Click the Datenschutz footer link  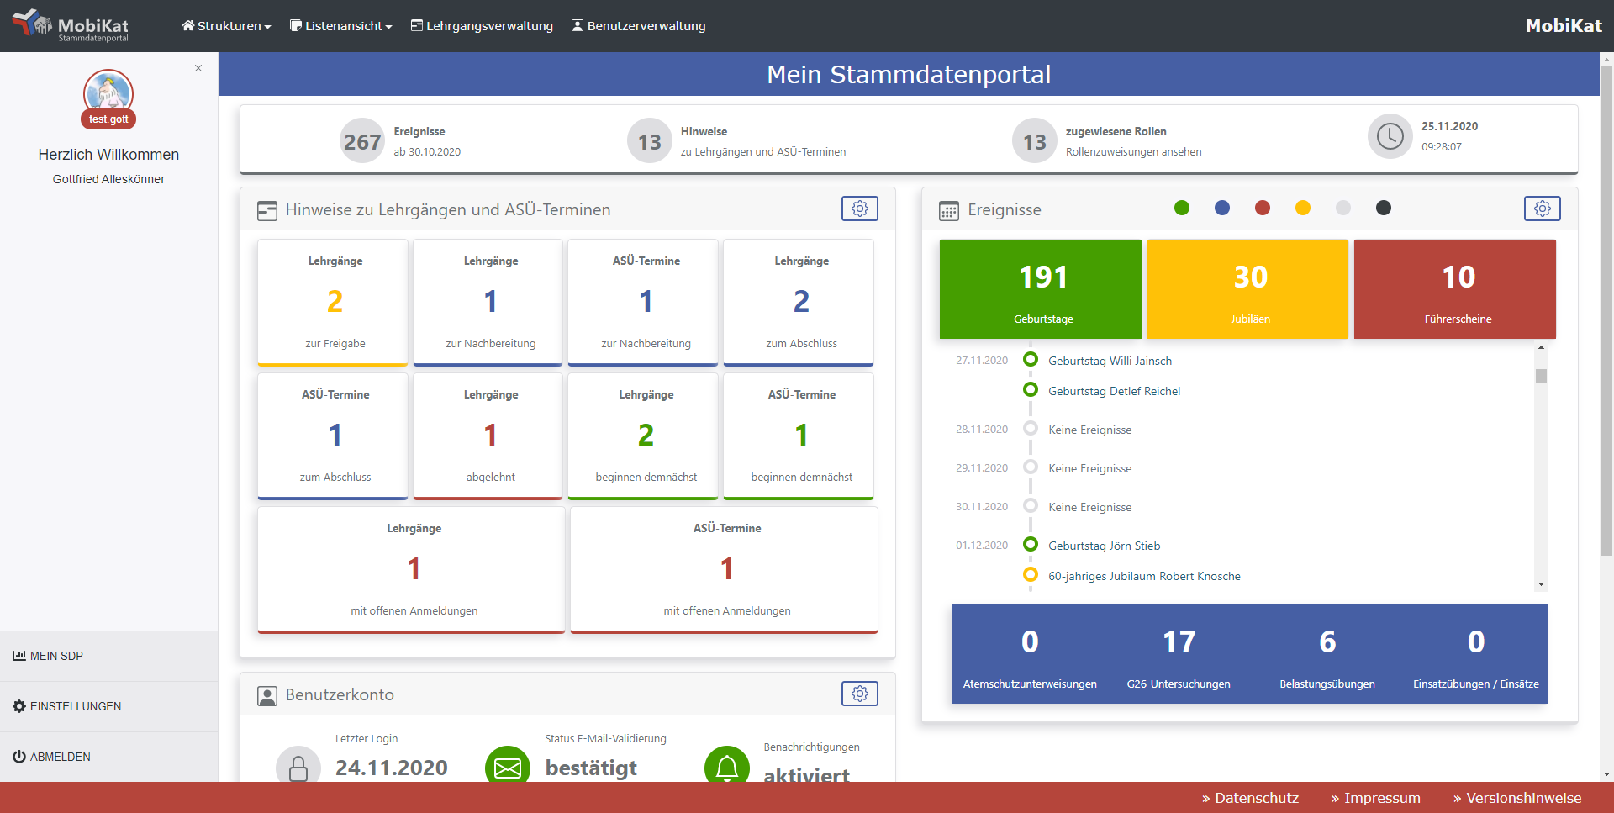point(1250,798)
